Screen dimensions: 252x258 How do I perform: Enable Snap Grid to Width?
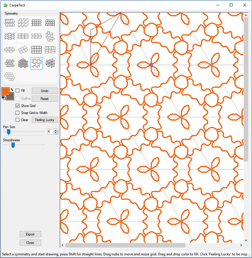pyautogui.click(x=17, y=113)
